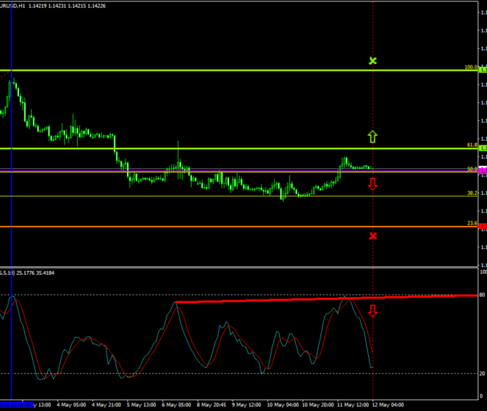Click the 61.8 Fibonacci level label
Screen dimensions: 487x411
click(472, 145)
